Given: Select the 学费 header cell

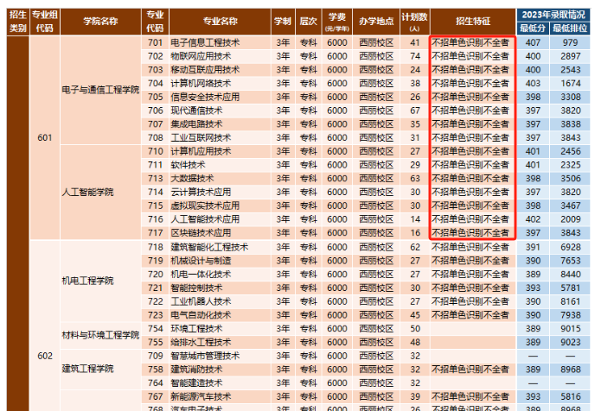Looking at the screenshot, I should pos(337,22).
